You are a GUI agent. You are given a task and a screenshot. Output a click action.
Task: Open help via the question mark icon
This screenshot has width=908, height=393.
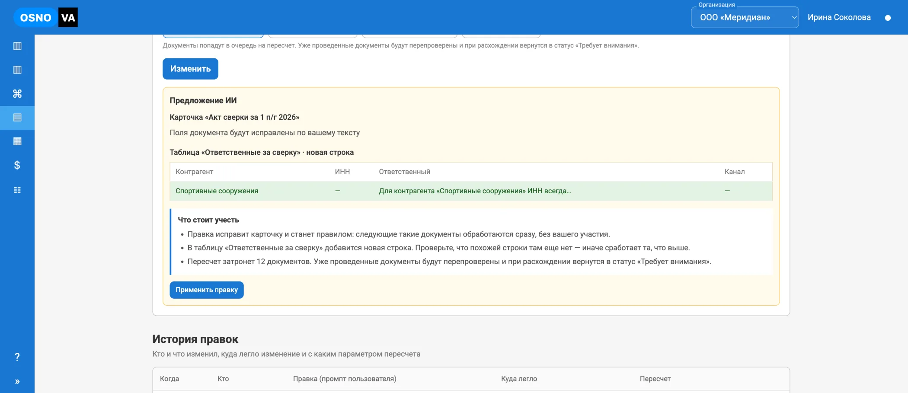point(17,357)
